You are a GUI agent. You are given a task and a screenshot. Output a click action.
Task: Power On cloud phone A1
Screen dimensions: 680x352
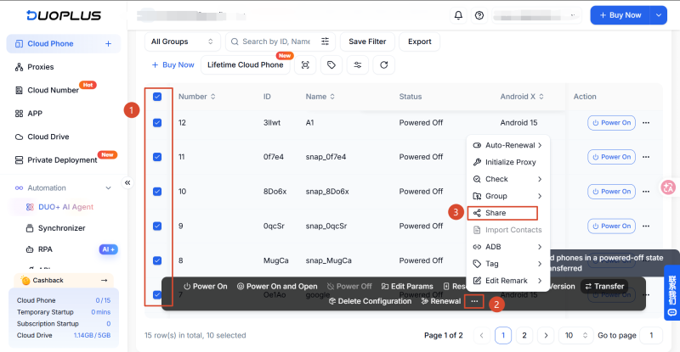click(x=611, y=123)
